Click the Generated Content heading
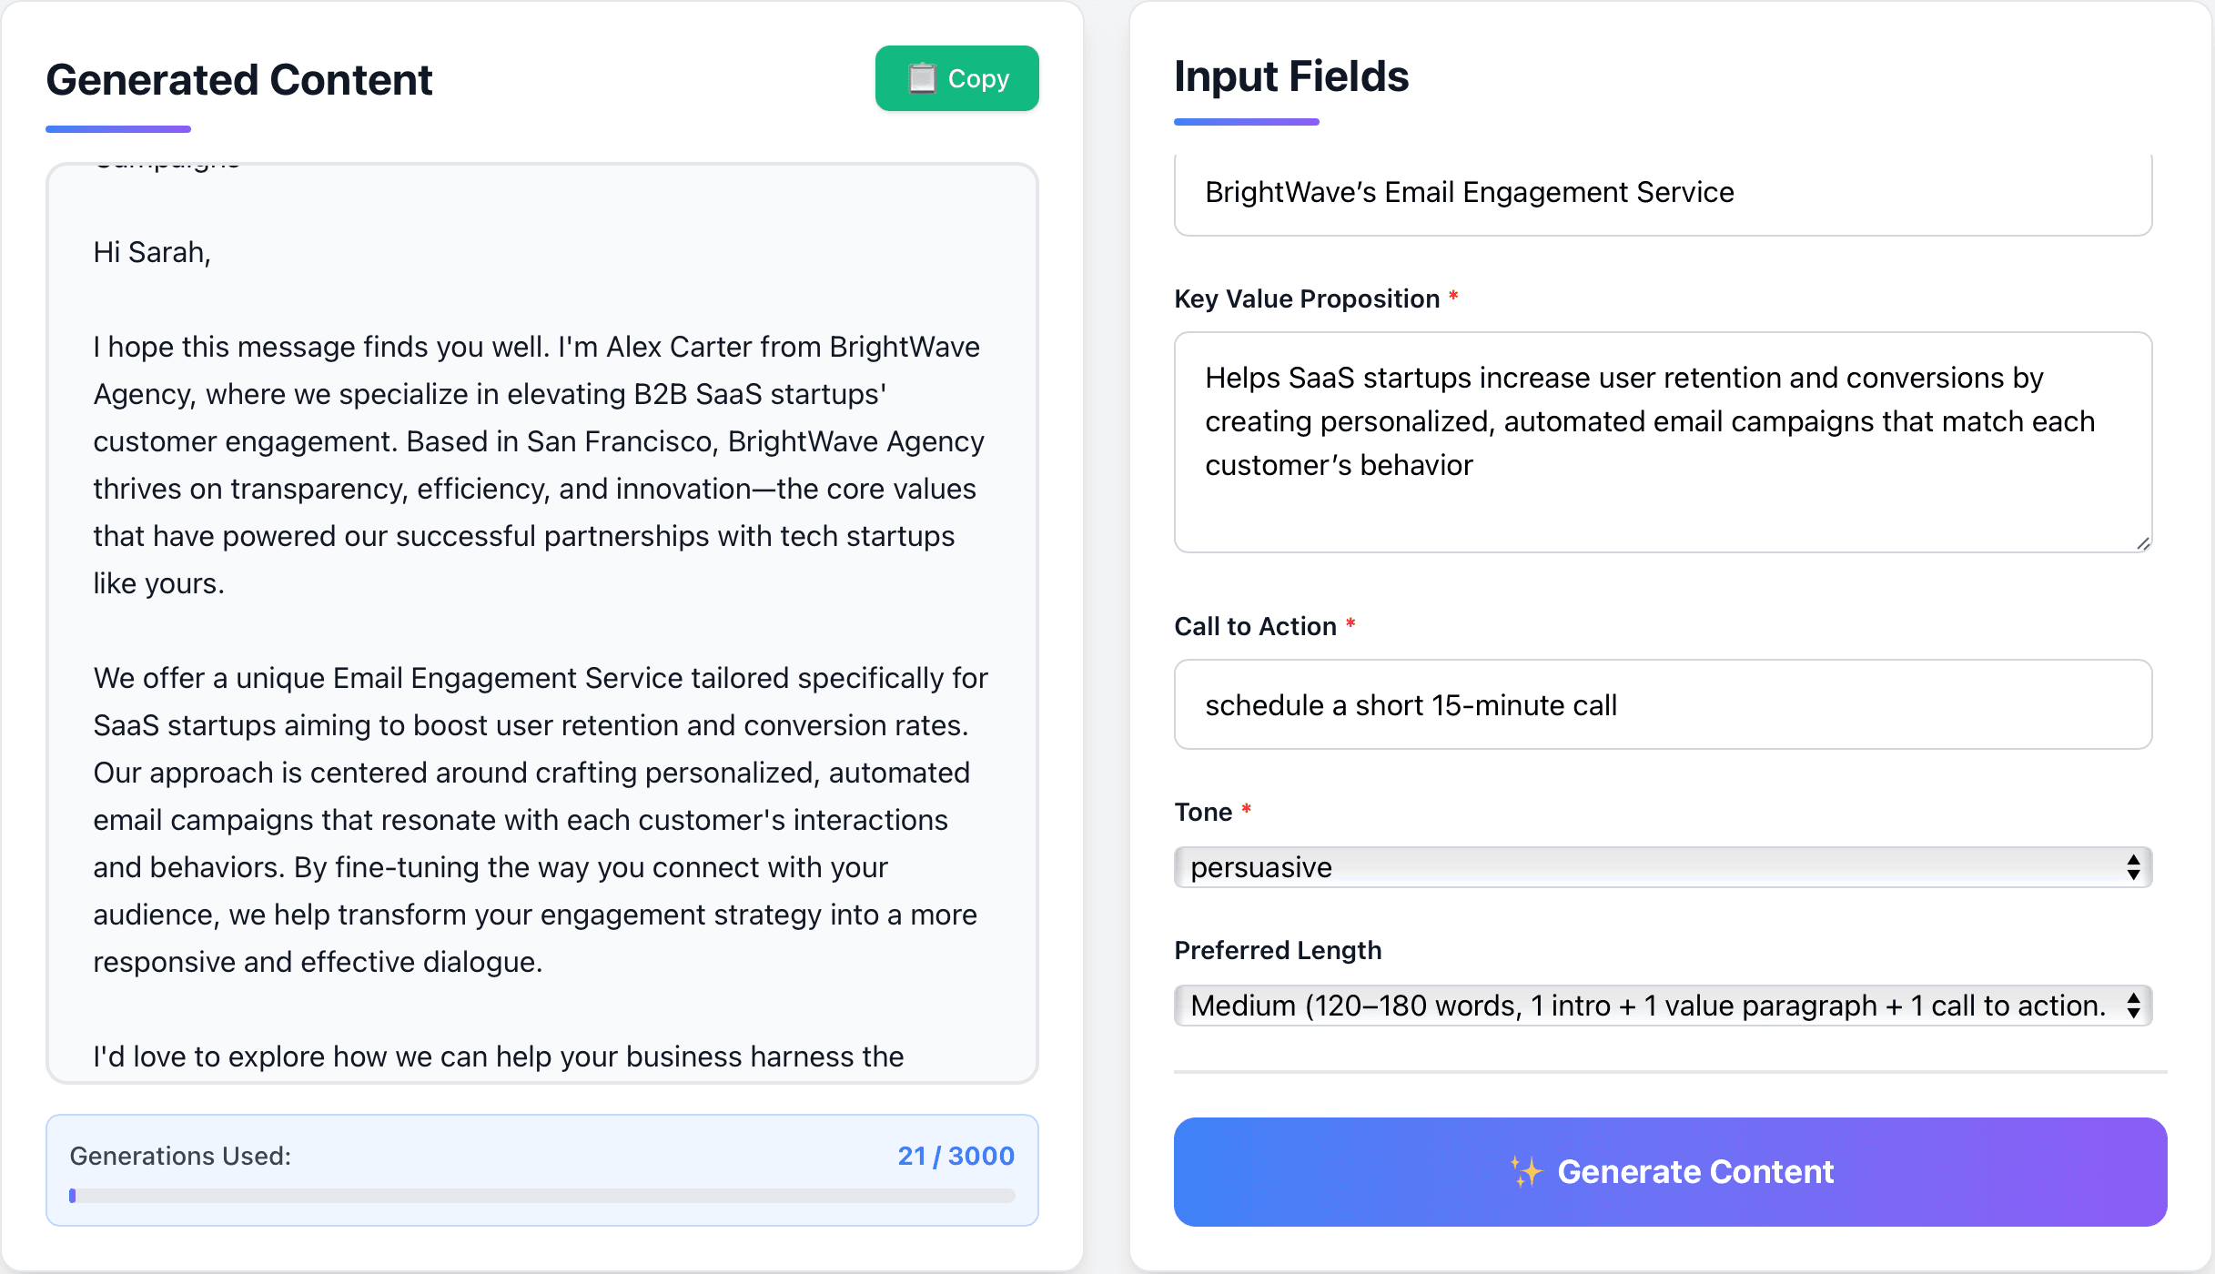 tap(239, 80)
